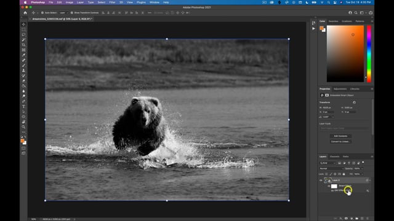Open the rotation angle dropdown in Properties

click(x=332, y=117)
